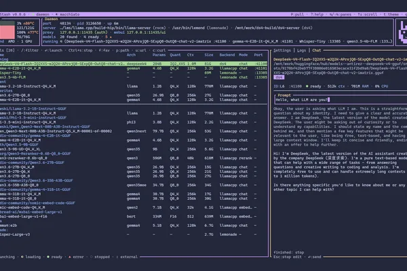
Task: Select the gemma-4-E2B row with port :41101
Action: [x=134, y=68]
